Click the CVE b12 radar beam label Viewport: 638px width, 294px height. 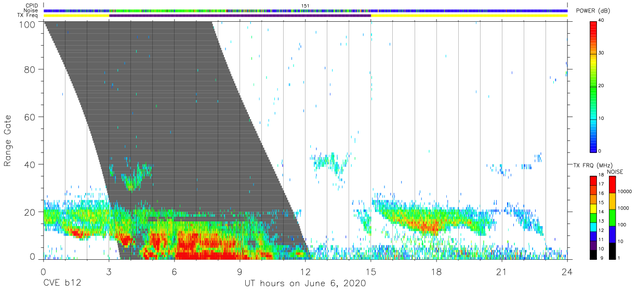(61, 284)
